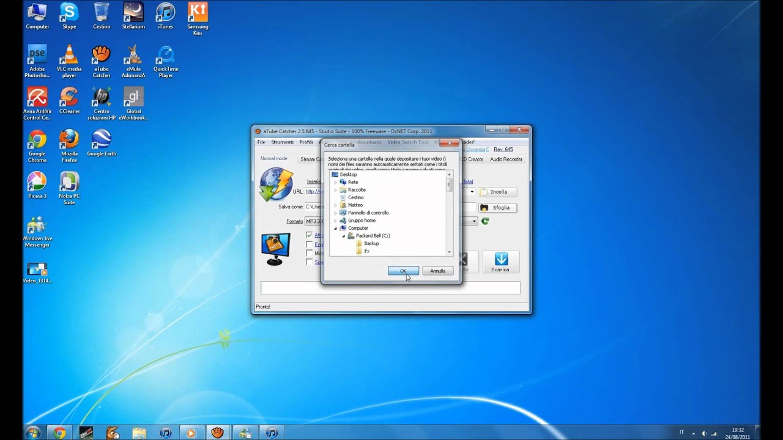Expand the Rete node in folder tree

pyautogui.click(x=335, y=182)
